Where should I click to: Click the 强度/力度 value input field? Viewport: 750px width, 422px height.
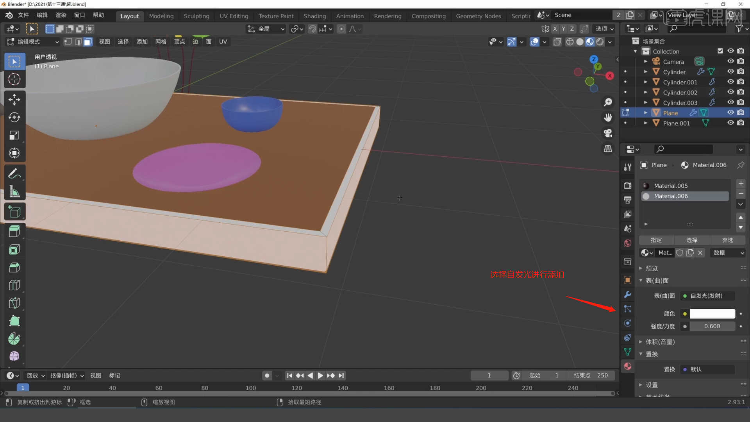(712, 325)
